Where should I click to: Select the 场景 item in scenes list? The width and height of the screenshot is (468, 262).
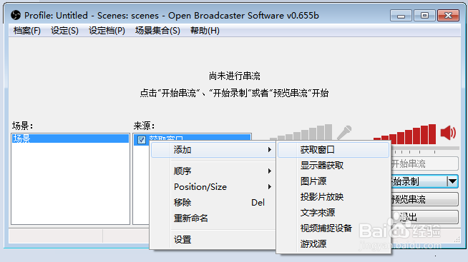(70, 138)
